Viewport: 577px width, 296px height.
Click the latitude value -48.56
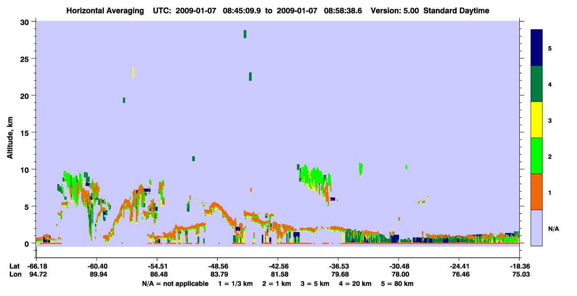pos(217,266)
